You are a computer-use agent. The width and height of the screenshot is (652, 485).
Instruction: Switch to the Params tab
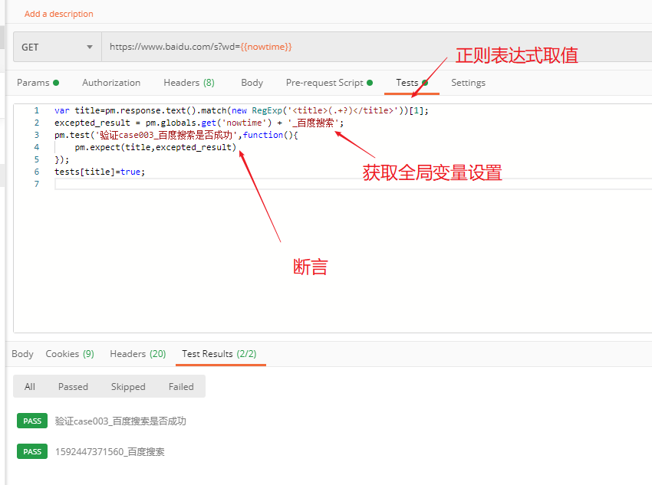click(34, 83)
